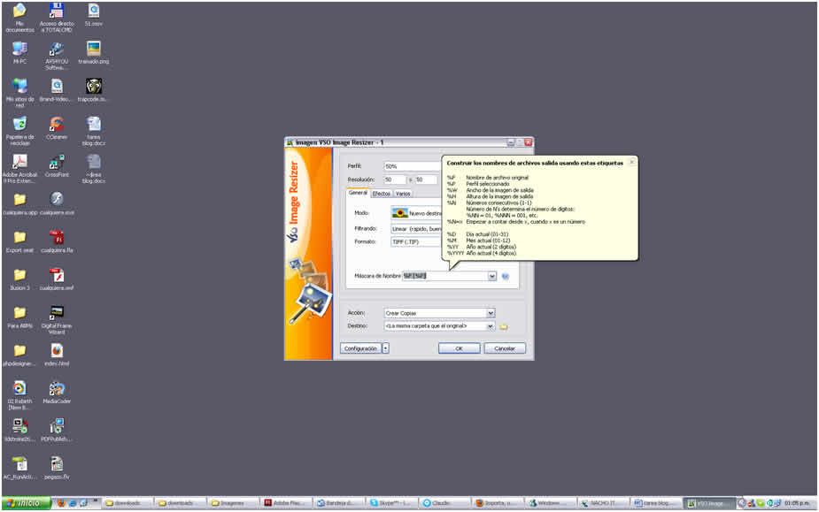Open the Acción dropdown showing Crear Copias
Screen dimensions: 819x512
point(439,313)
